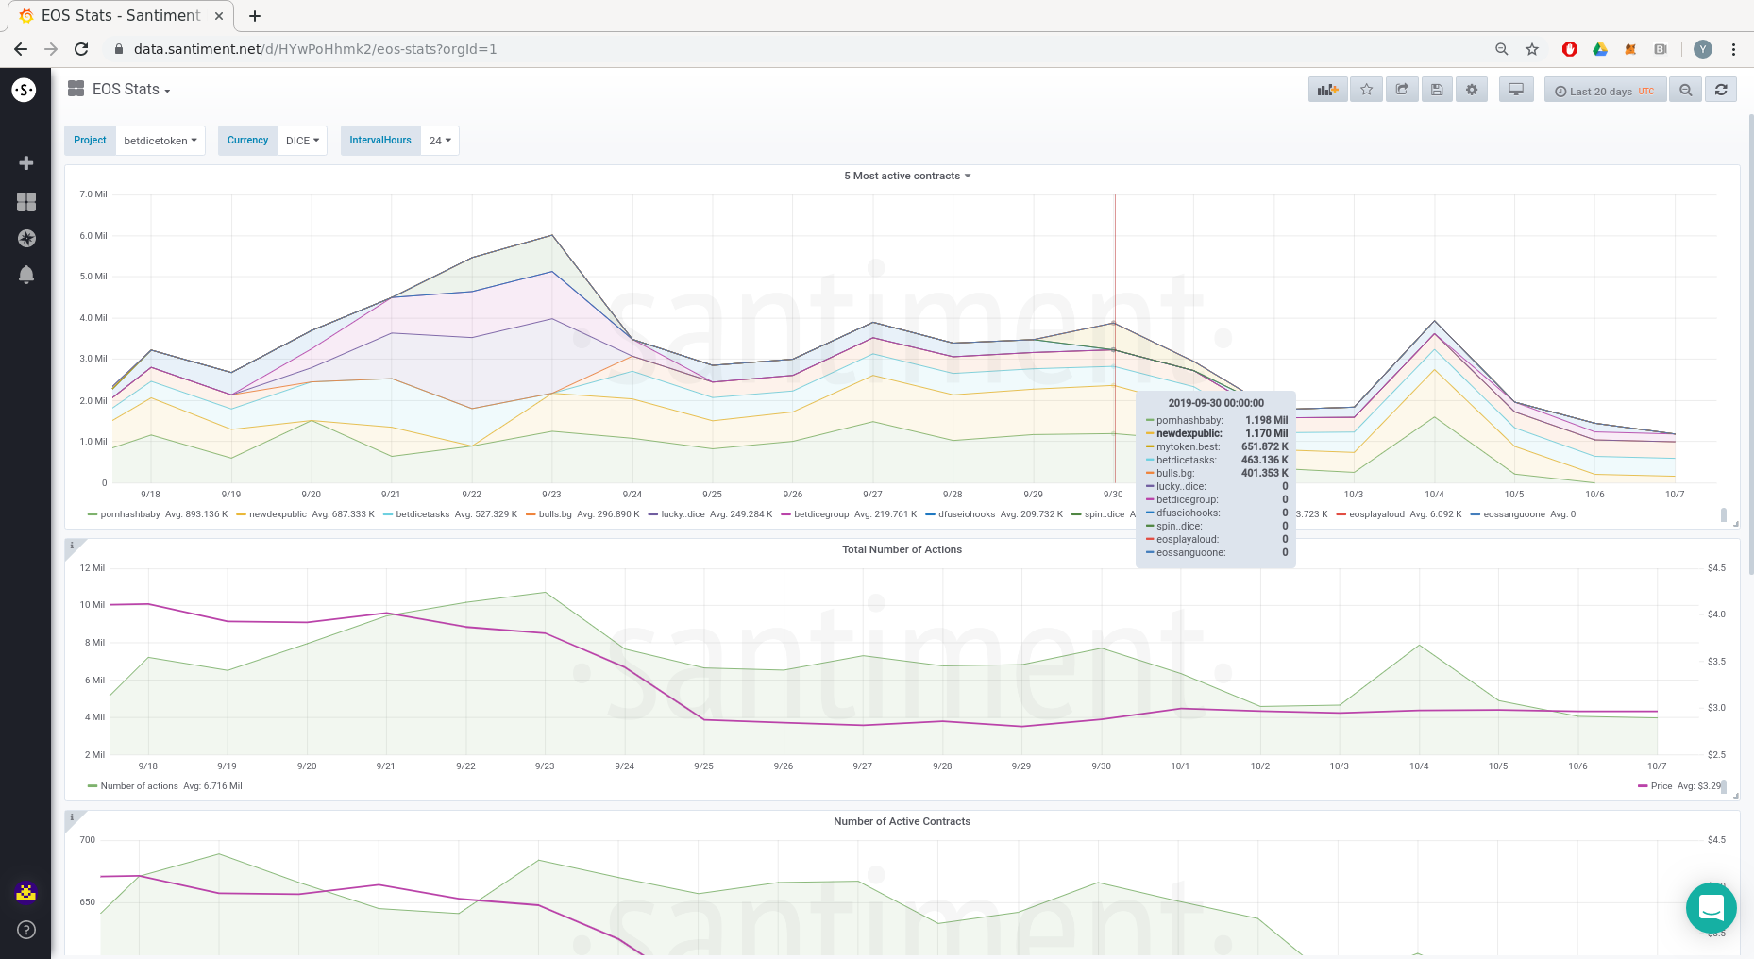Open the IntervalHours 24 dropdown

(x=440, y=141)
